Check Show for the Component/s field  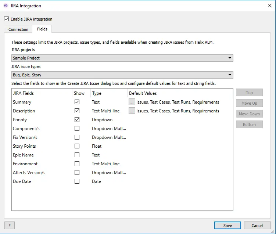[x=77, y=129]
